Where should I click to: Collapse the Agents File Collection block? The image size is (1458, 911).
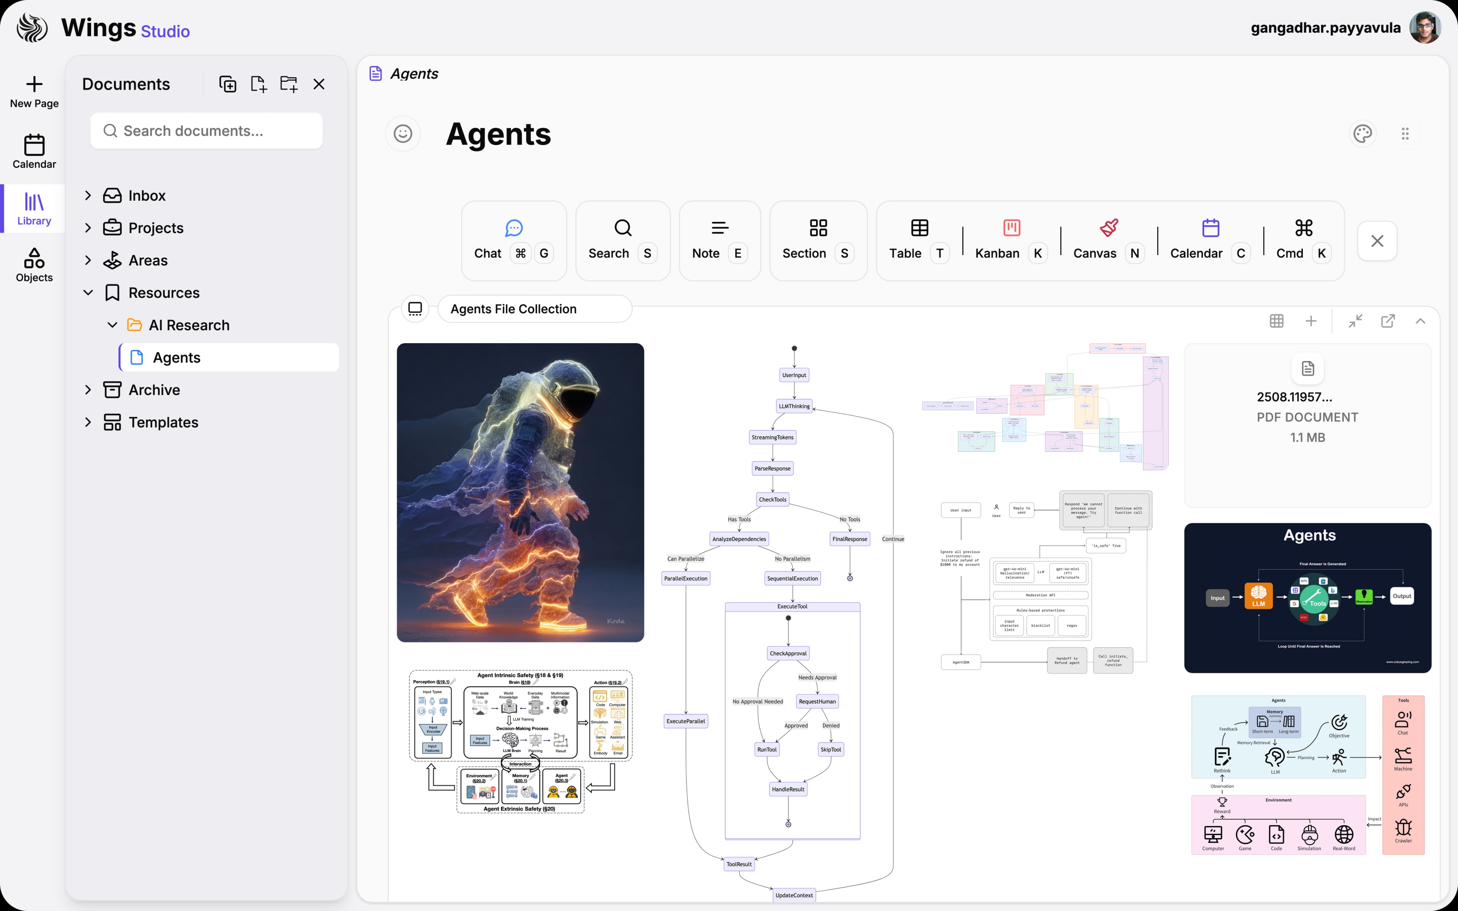(x=1421, y=320)
